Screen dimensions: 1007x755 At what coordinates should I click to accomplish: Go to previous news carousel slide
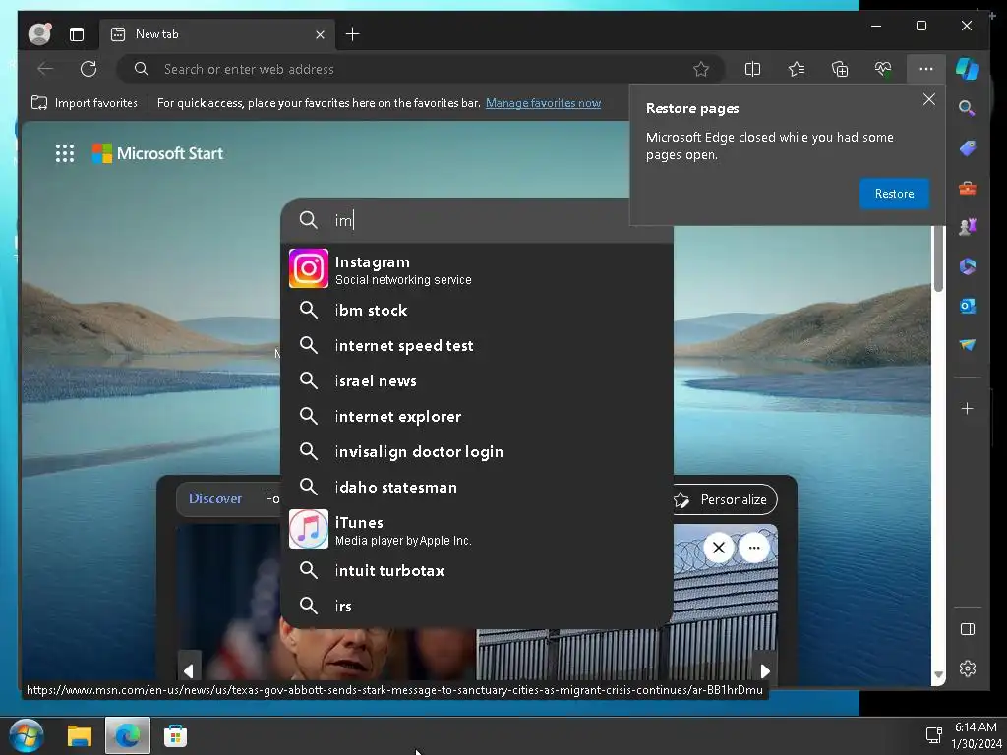(x=189, y=670)
